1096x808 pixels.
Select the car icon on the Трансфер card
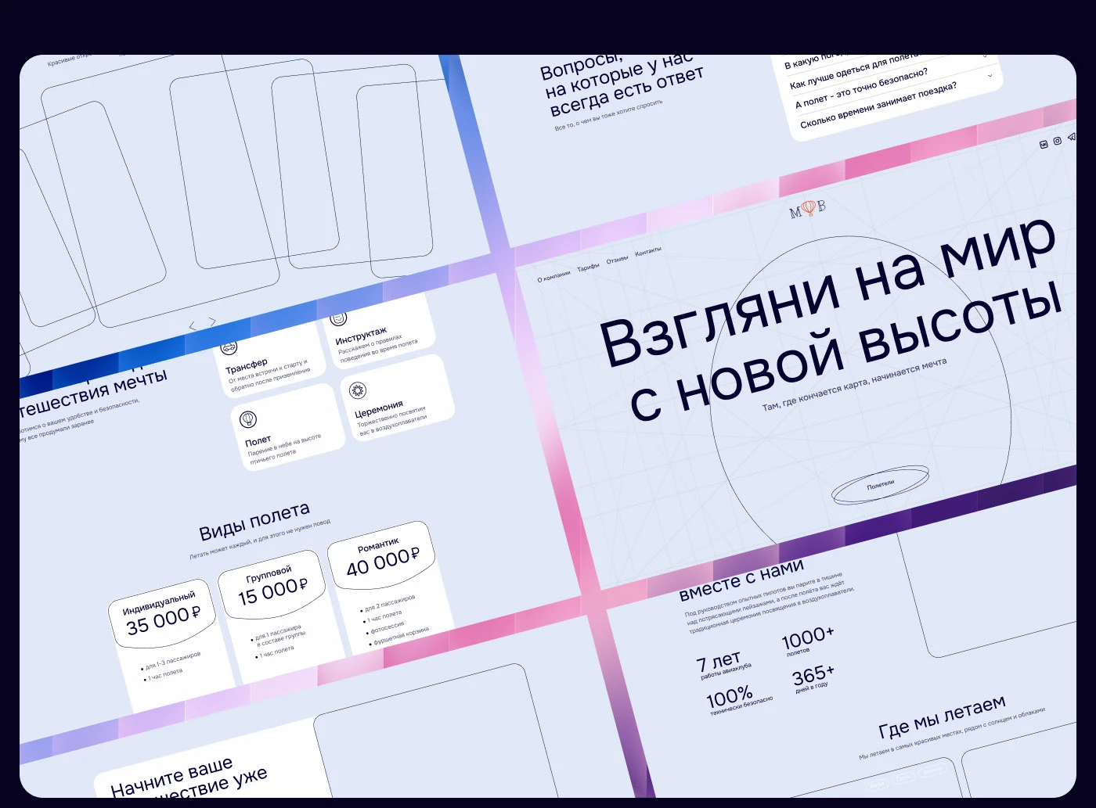229,349
